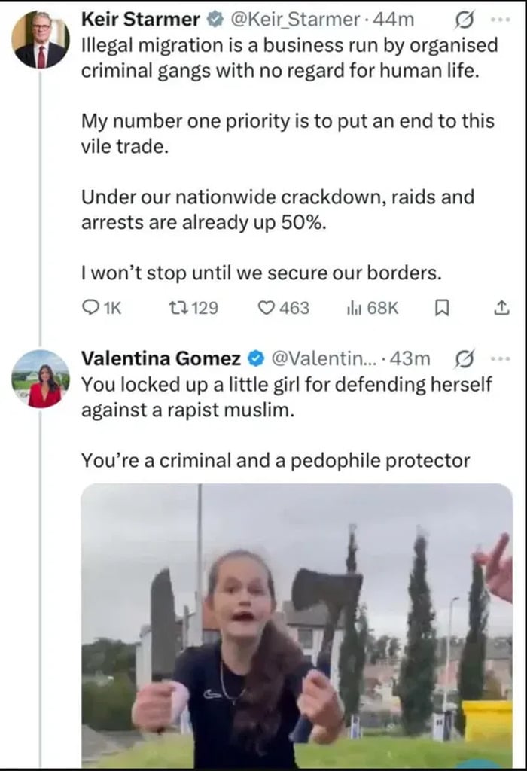This screenshot has height=771, width=527.
Task: Bookmark the illegal migration tweet
Action: coord(443,308)
